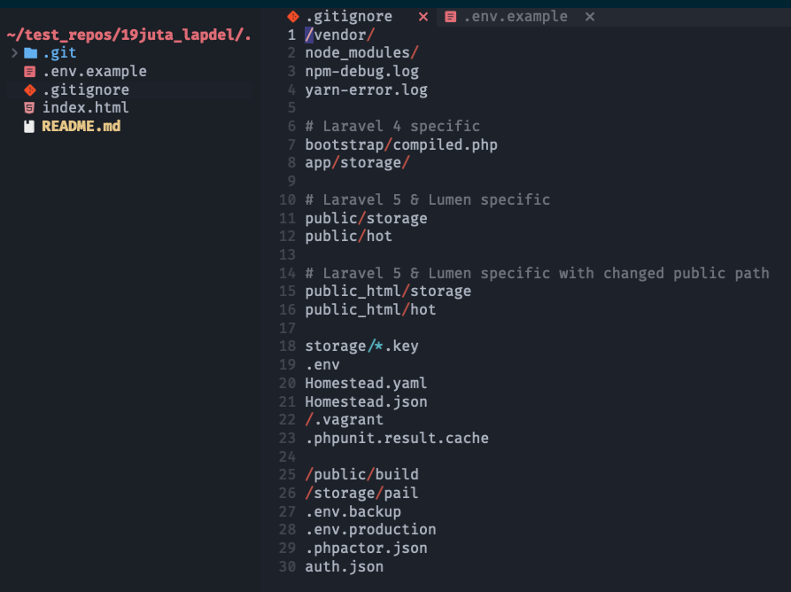The width and height of the screenshot is (791, 592).
Task: Click the README.md file icon
Action: click(30, 127)
